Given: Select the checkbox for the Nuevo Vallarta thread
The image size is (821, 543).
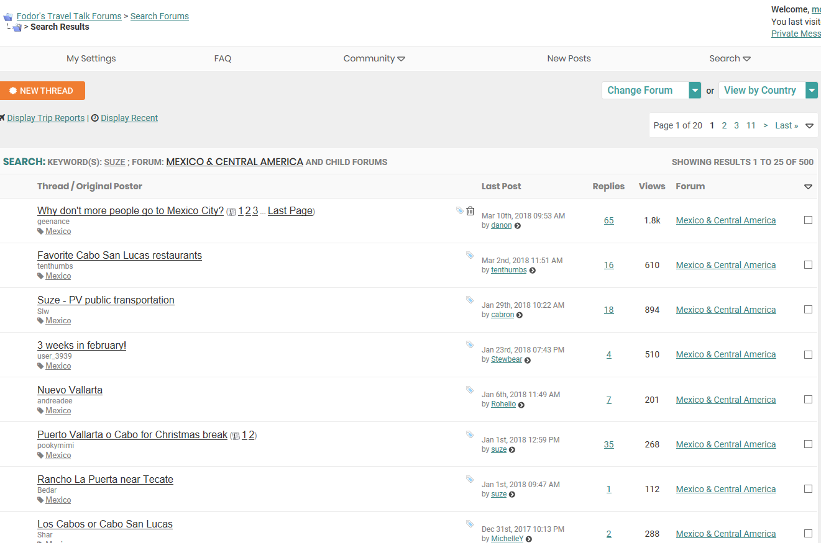Looking at the screenshot, I should (x=808, y=399).
